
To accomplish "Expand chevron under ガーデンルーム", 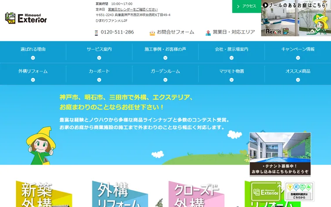I will pyautogui.click(x=165, y=80).
